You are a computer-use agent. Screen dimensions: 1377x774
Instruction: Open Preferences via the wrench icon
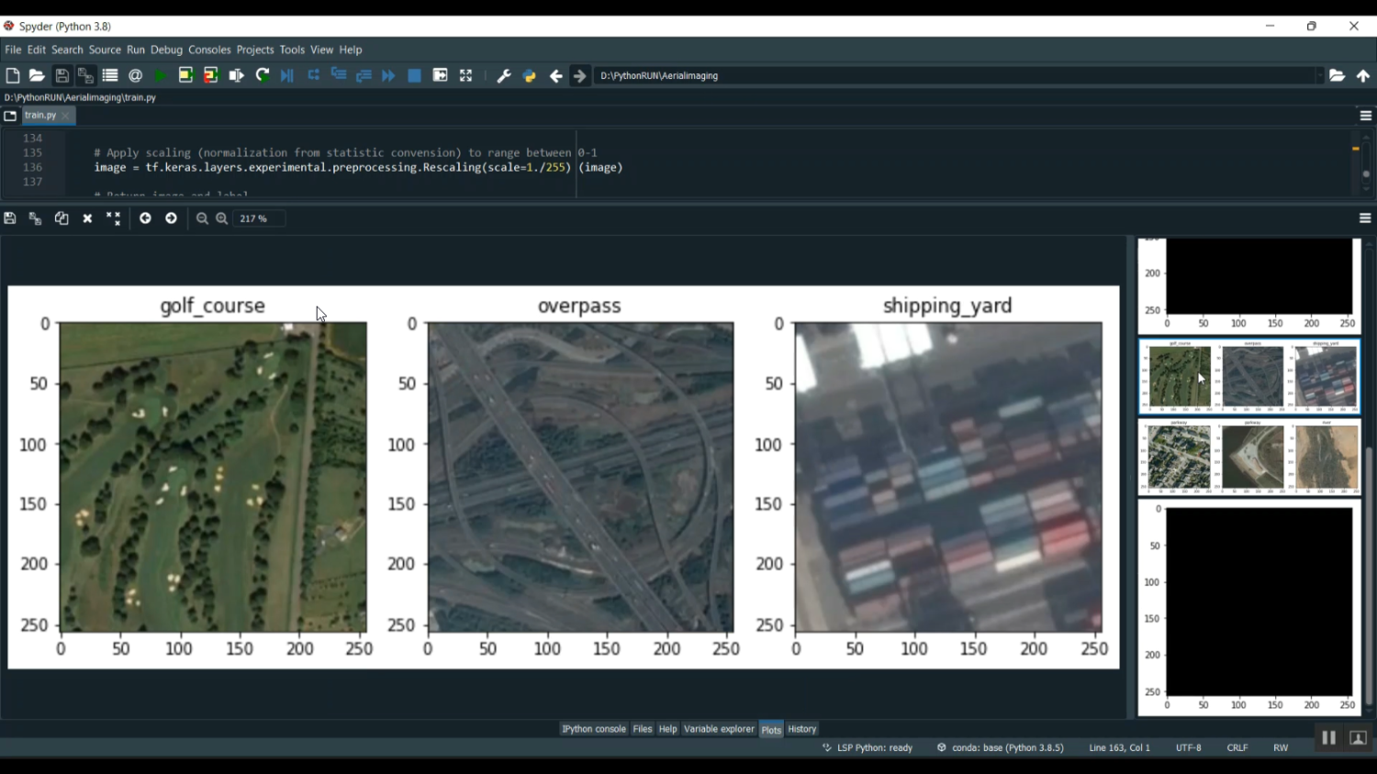coord(503,76)
